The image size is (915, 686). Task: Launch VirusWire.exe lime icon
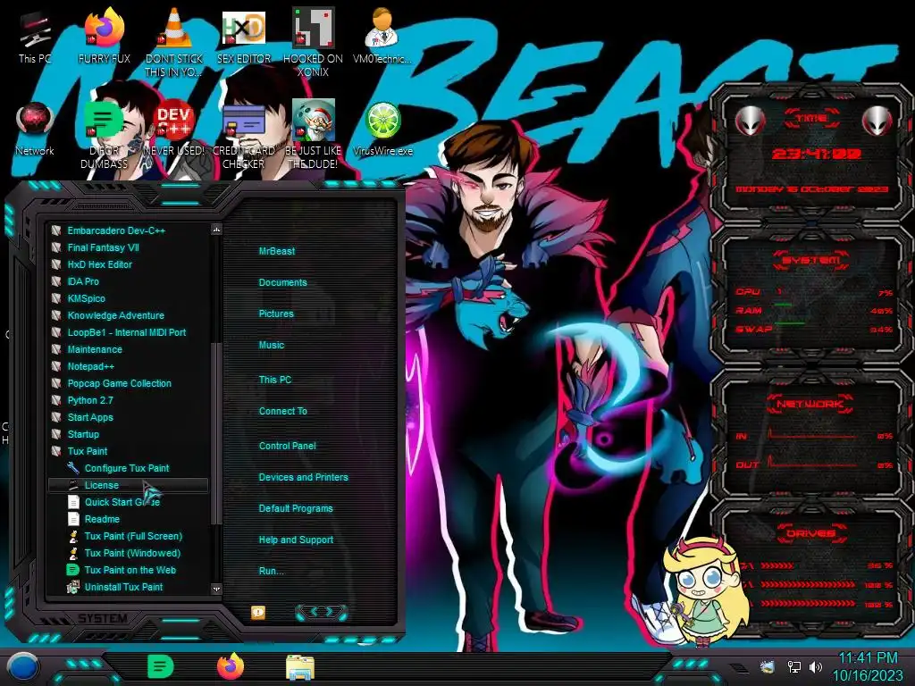tap(382, 129)
